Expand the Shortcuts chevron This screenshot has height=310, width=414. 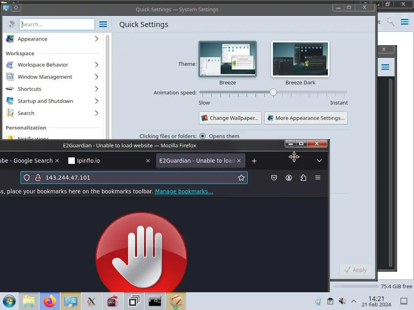[x=97, y=89]
